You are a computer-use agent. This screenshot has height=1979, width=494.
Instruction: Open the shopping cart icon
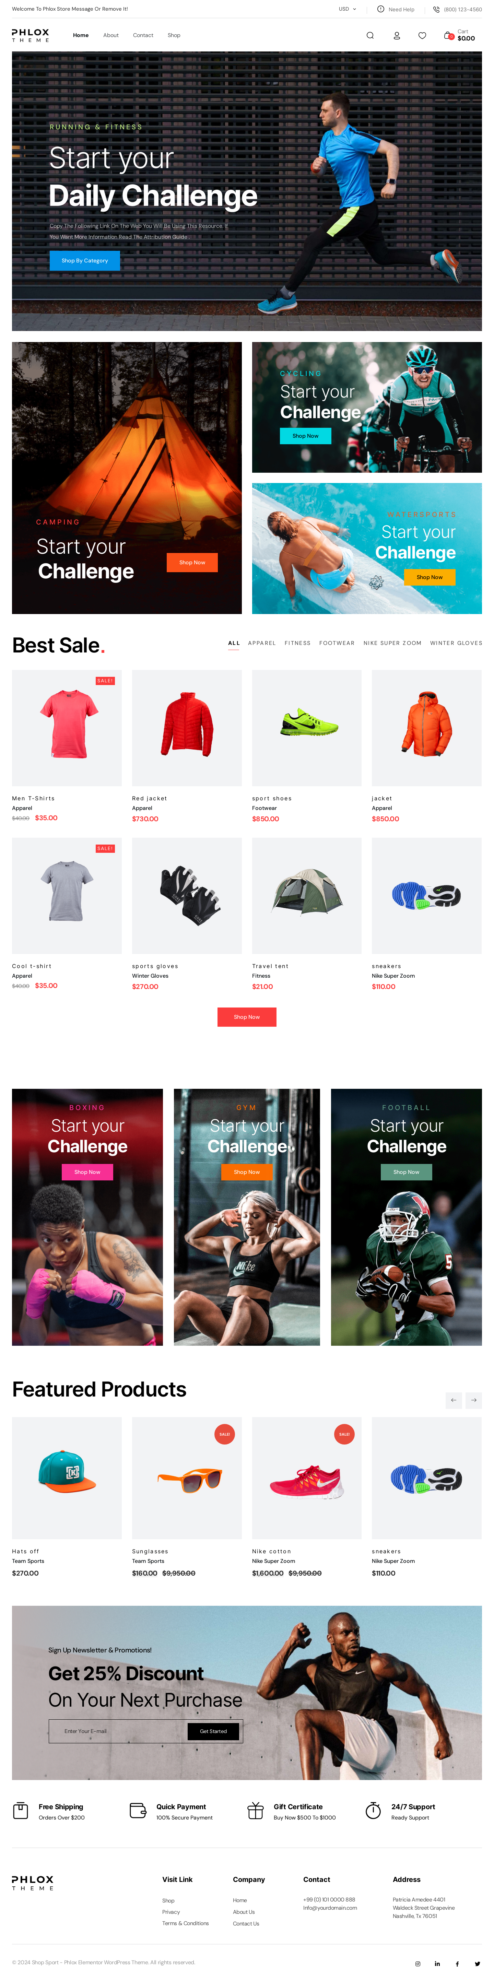[x=449, y=35]
